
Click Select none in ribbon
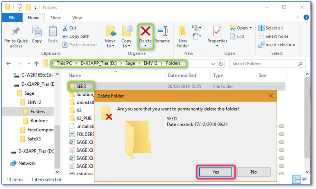(273, 36)
